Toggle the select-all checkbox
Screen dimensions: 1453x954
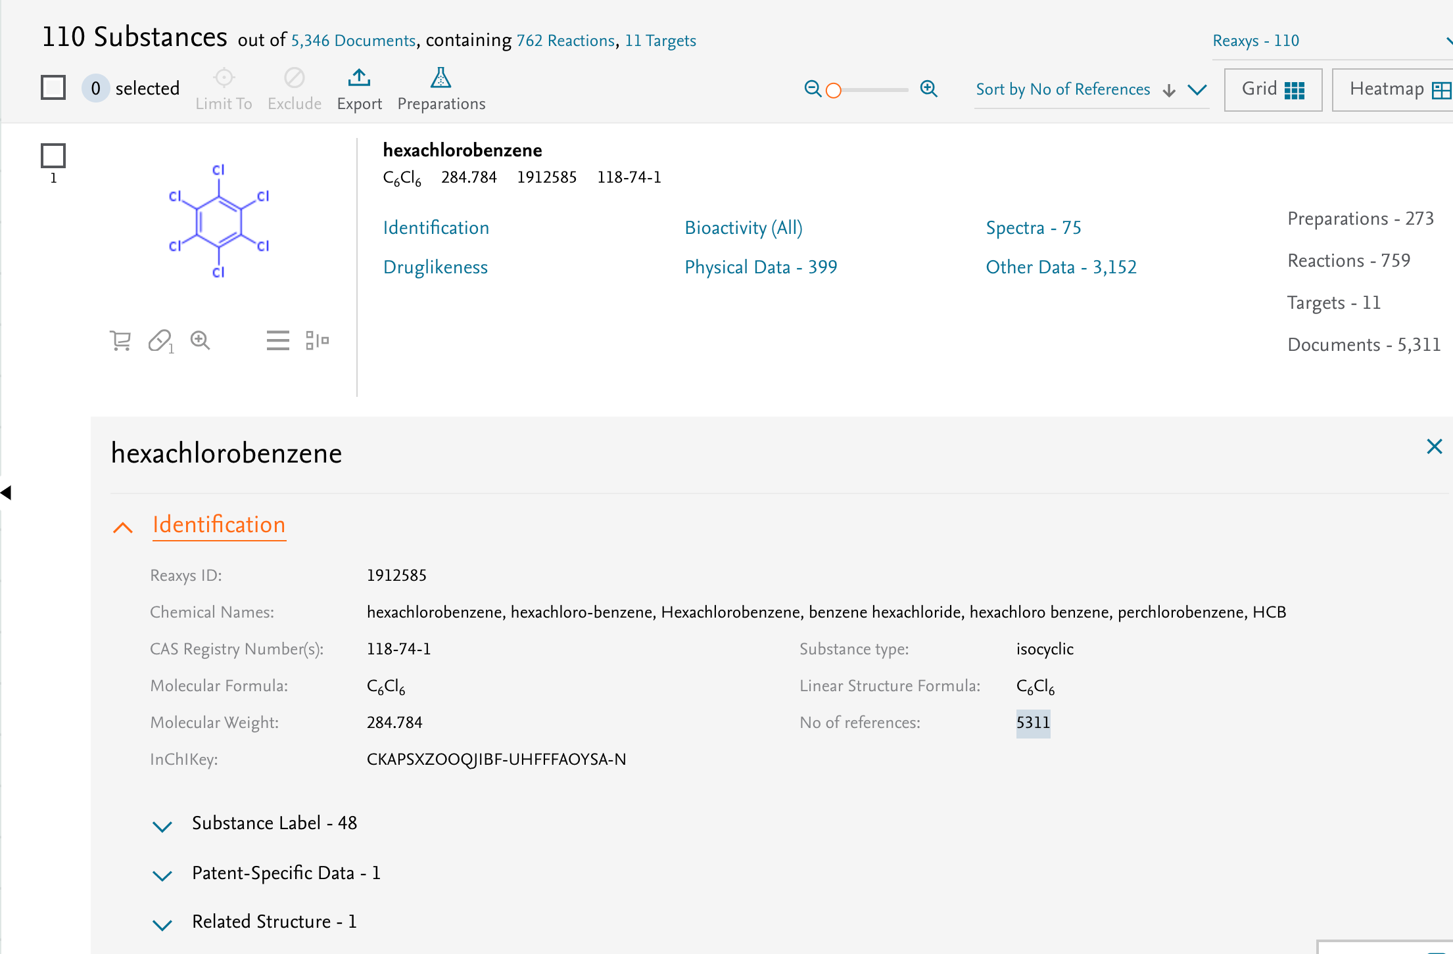pos(53,87)
